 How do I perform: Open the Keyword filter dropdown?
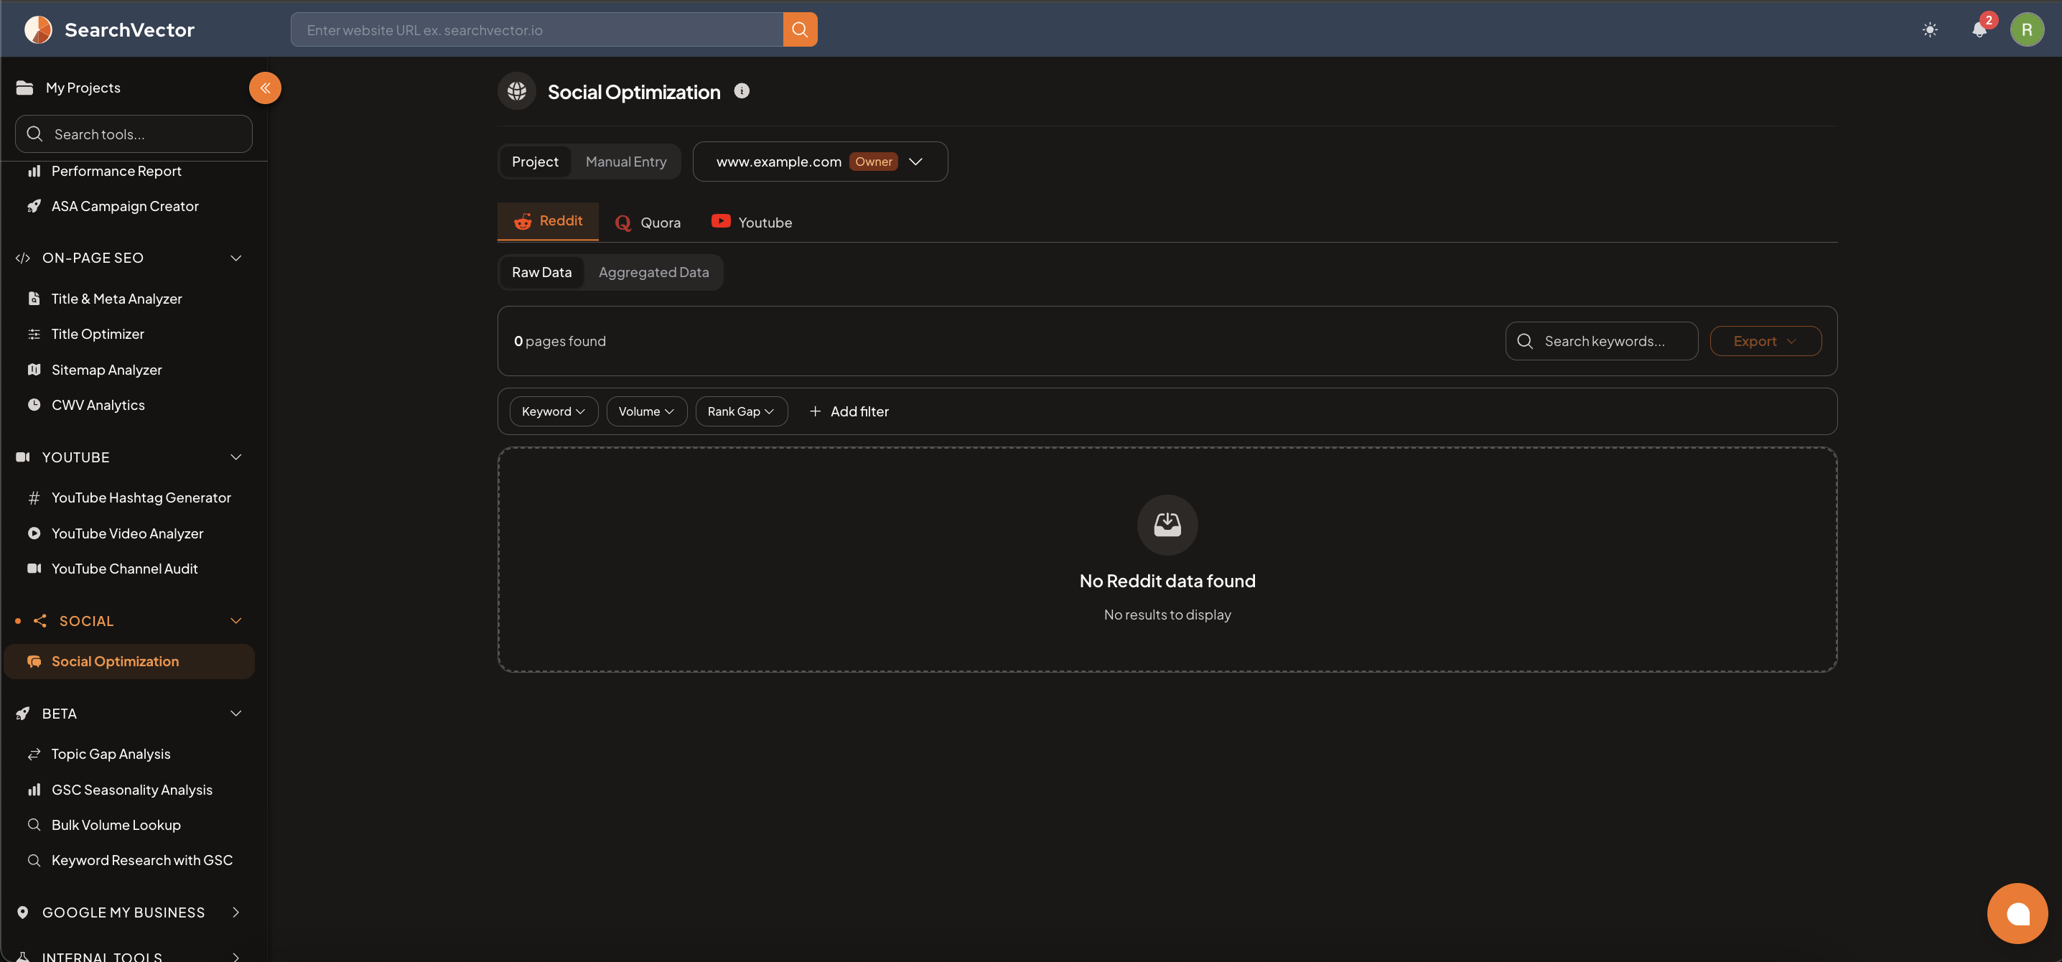[553, 411]
